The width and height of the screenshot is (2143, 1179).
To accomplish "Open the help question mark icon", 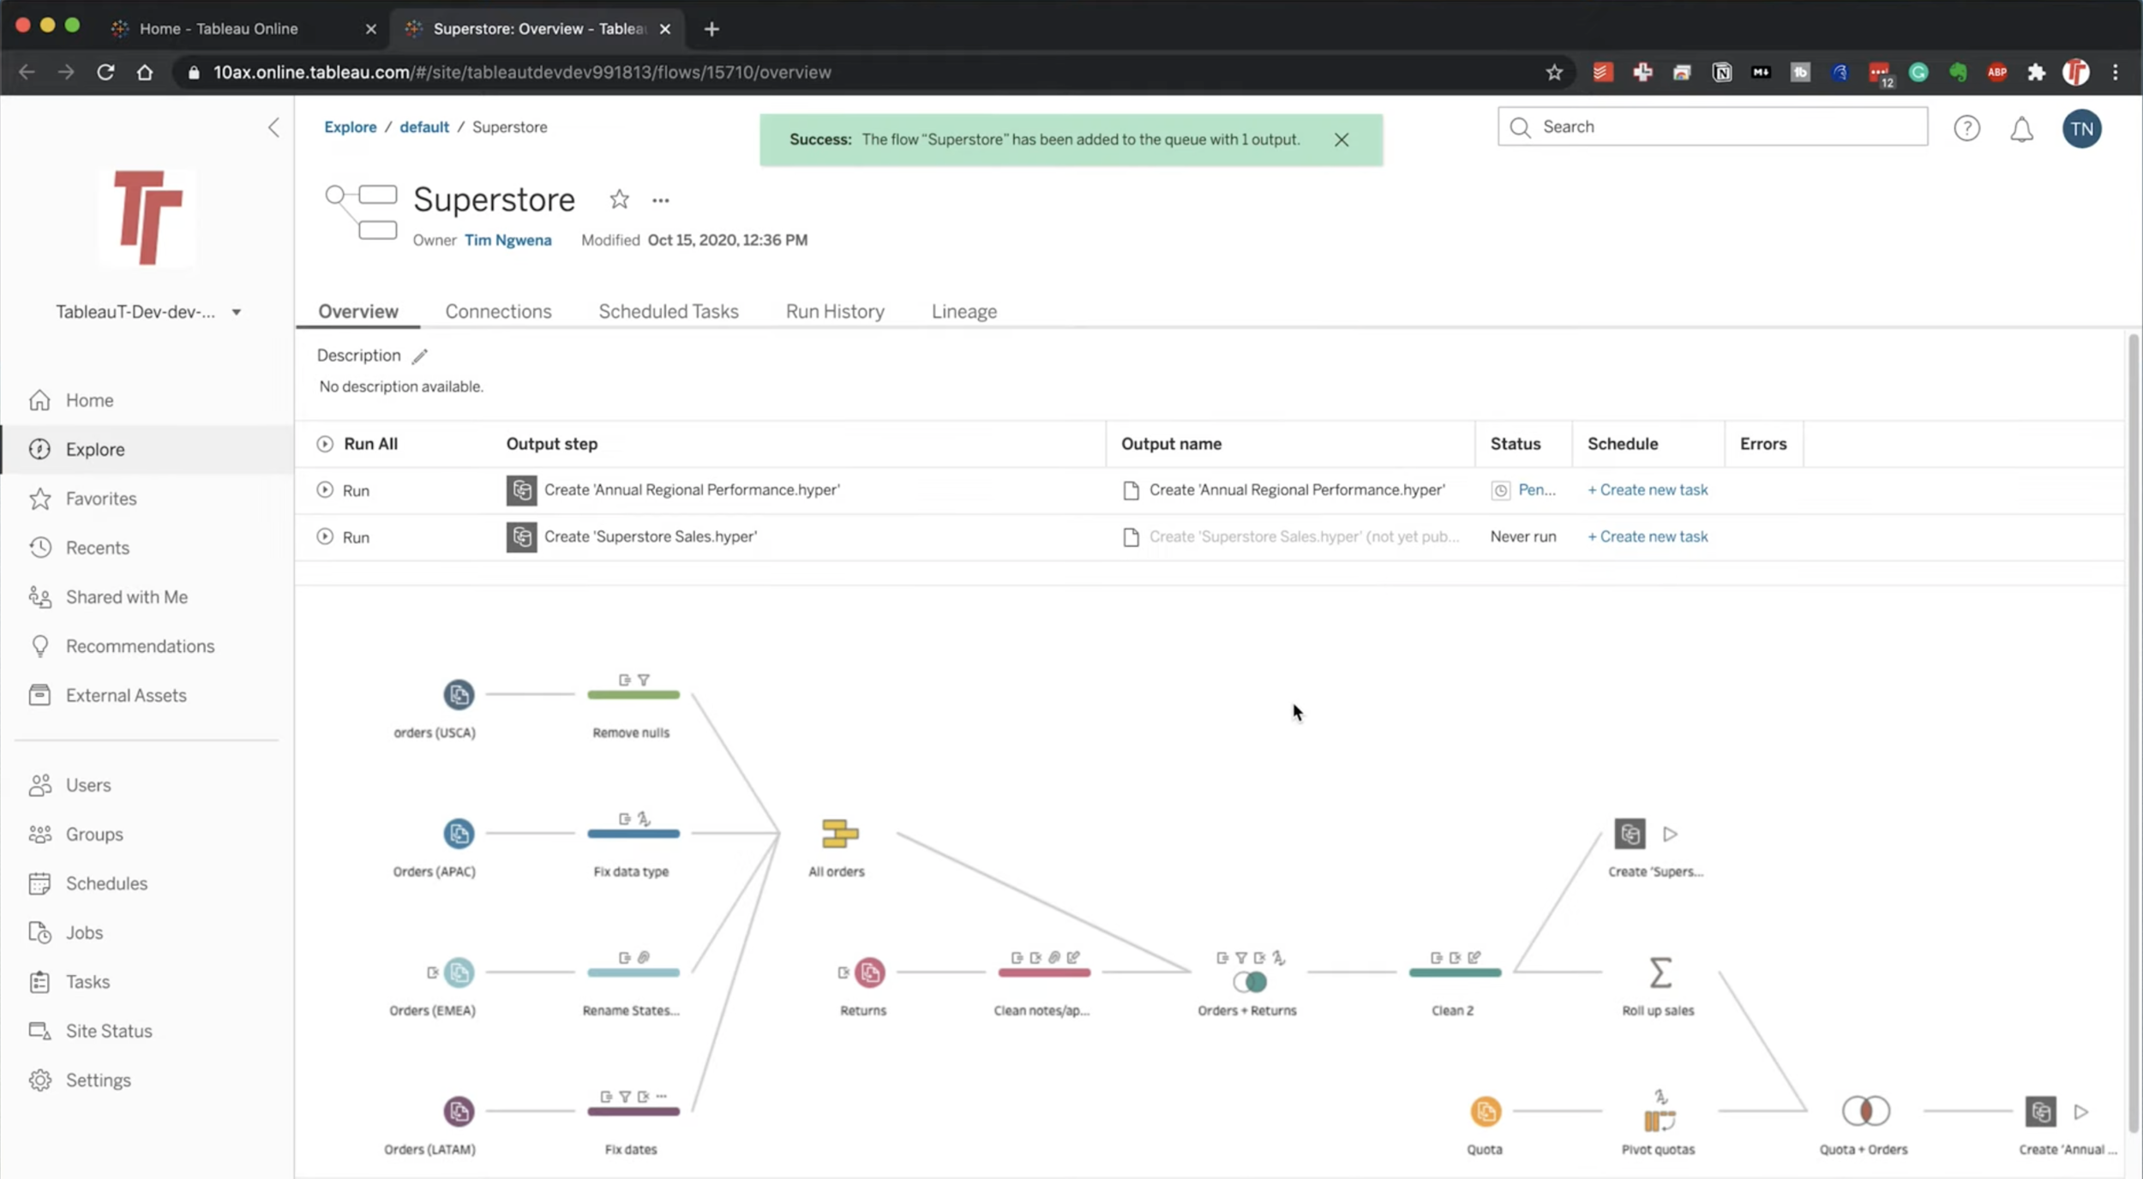I will 1966,129.
